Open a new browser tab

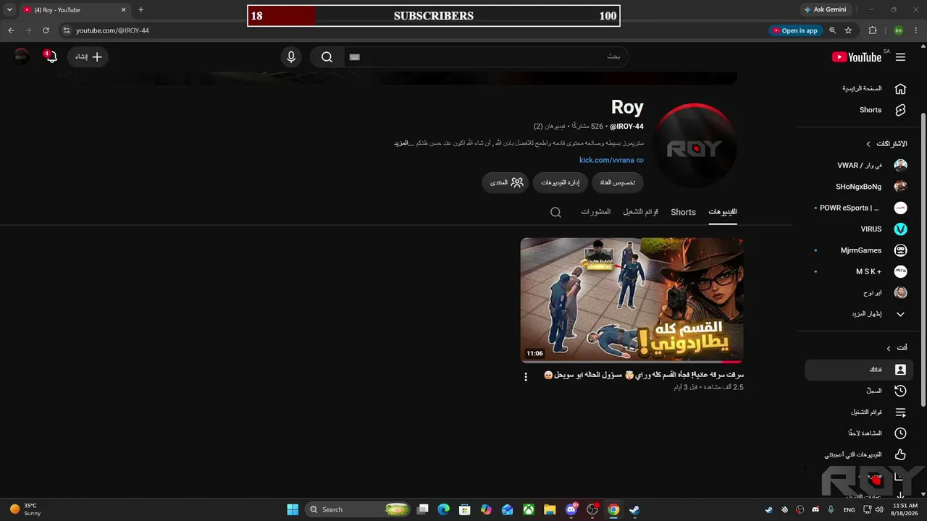pos(140,10)
